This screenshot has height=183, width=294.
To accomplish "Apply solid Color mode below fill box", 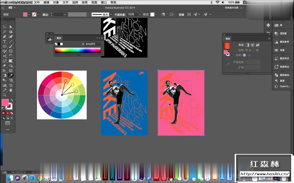I will 3,113.
